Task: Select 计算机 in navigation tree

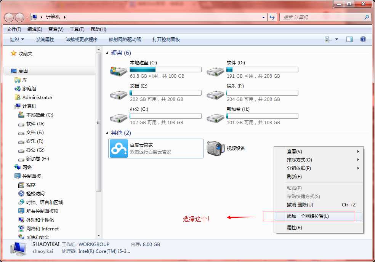Action: click(29, 106)
